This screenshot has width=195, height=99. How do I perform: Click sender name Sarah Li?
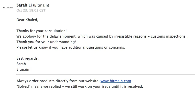click(24, 5)
